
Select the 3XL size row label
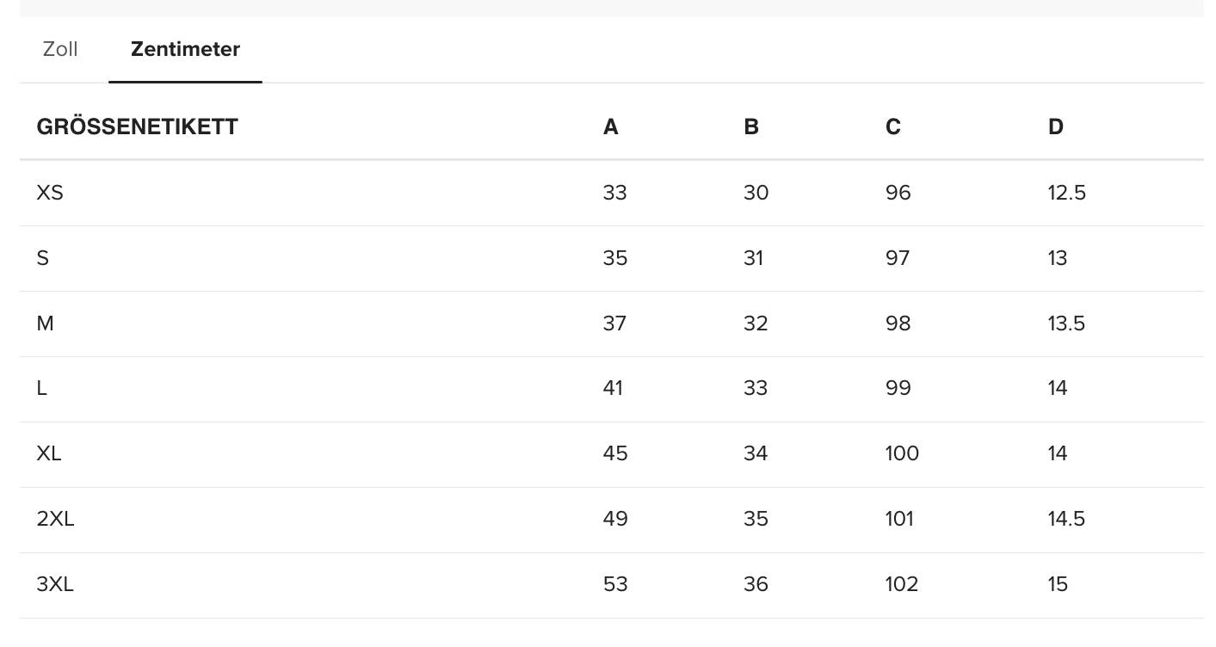coord(55,584)
